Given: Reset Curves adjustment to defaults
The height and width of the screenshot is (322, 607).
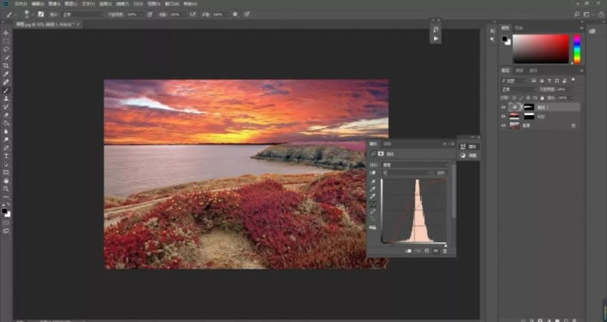Looking at the screenshot, I should pyautogui.click(x=426, y=251).
